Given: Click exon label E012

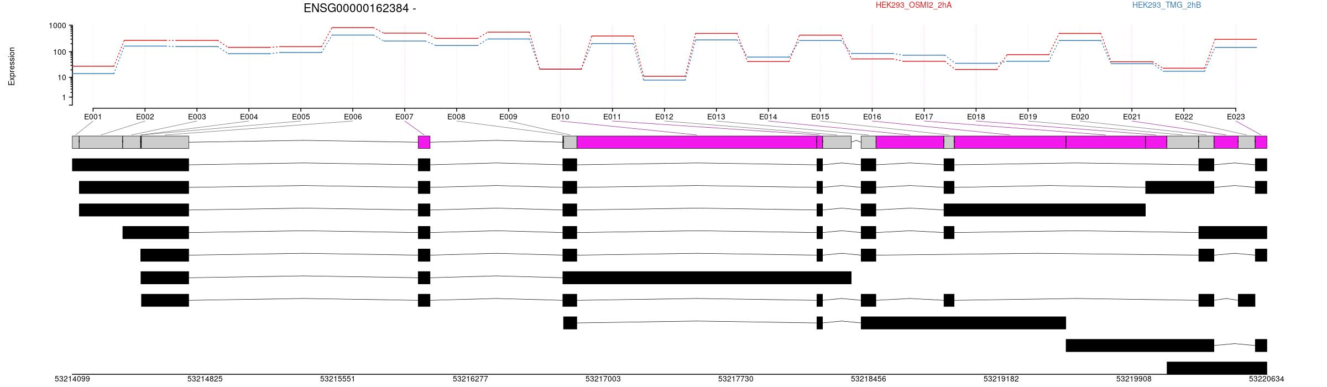Looking at the screenshot, I should click(664, 117).
